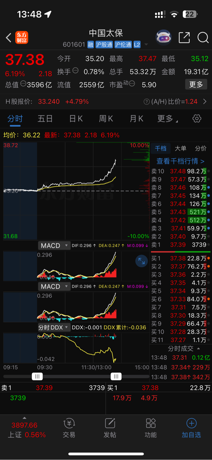
Task: Open 发帖 post icon
Action: [x=110, y=428]
